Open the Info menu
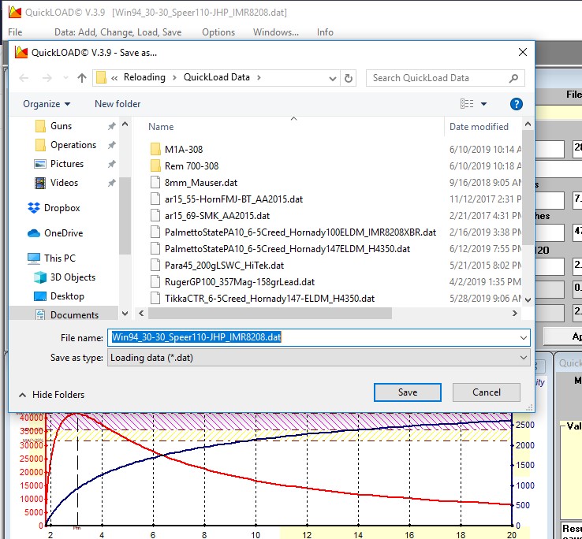Viewport: 582px width, 539px height. click(325, 32)
